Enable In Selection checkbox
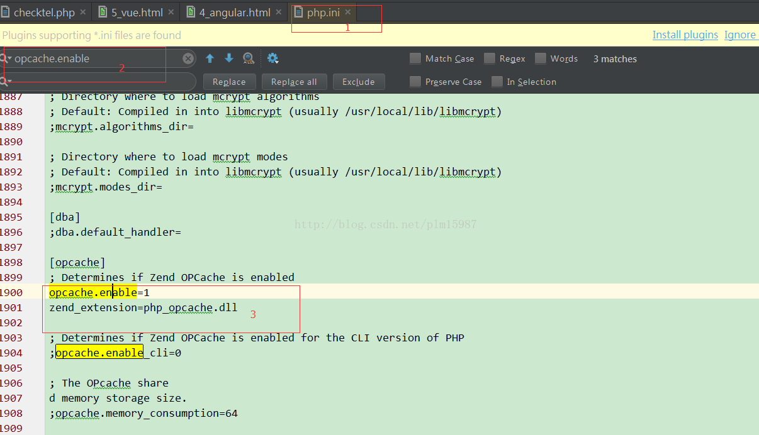Image resolution: width=759 pixels, height=435 pixels. [497, 82]
